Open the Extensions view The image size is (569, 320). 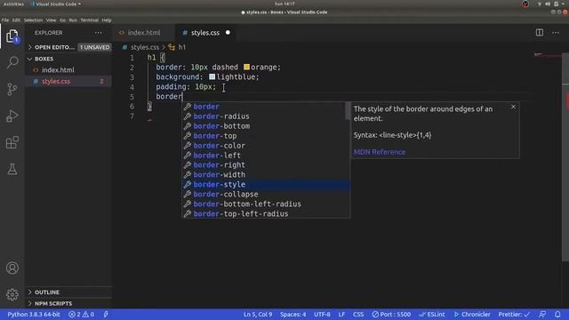coord(12,142)
